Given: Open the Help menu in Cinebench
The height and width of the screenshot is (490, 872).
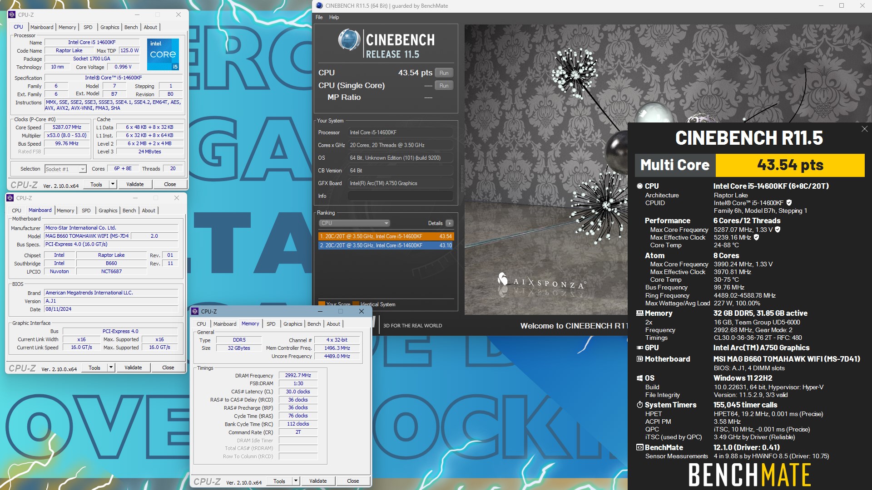Looking at the screenshot, I should [334, 17].
